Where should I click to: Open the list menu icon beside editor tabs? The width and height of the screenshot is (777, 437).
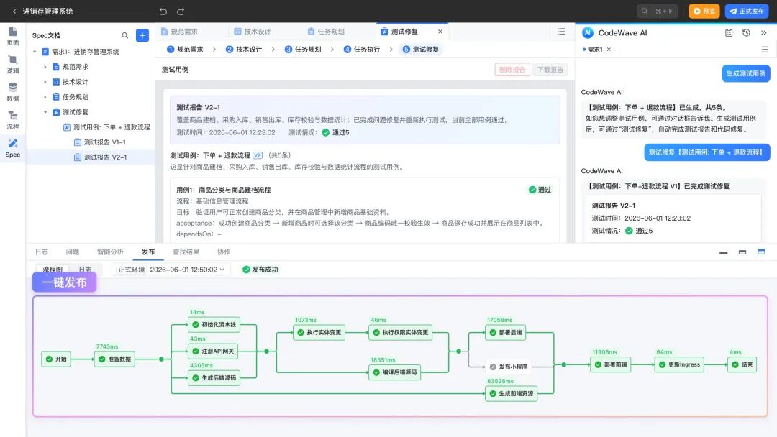561,31
